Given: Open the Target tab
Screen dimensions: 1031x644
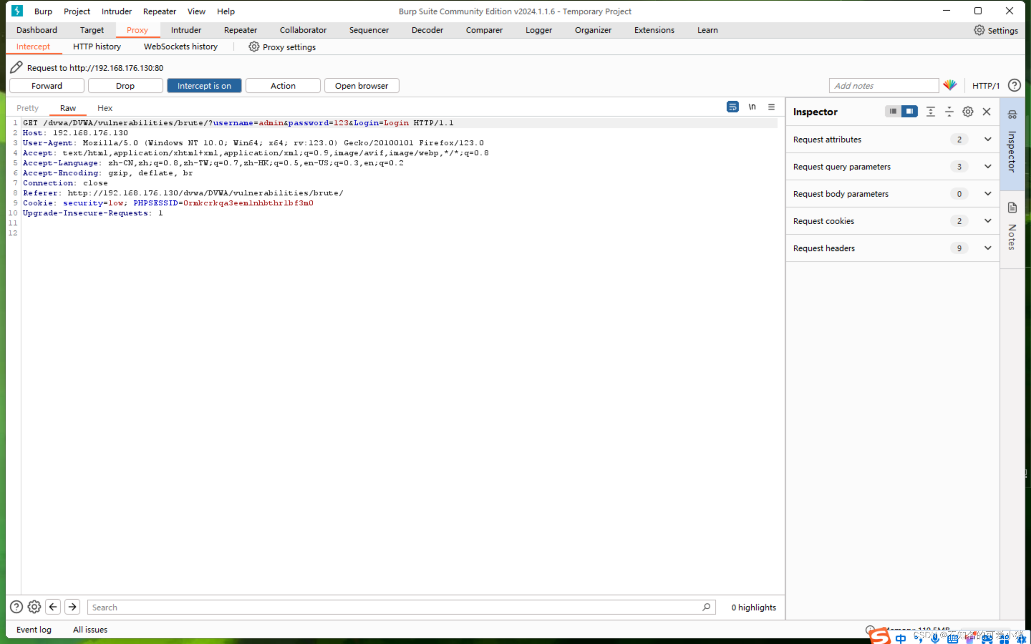Looking at the screenshot, I should 92,30.
